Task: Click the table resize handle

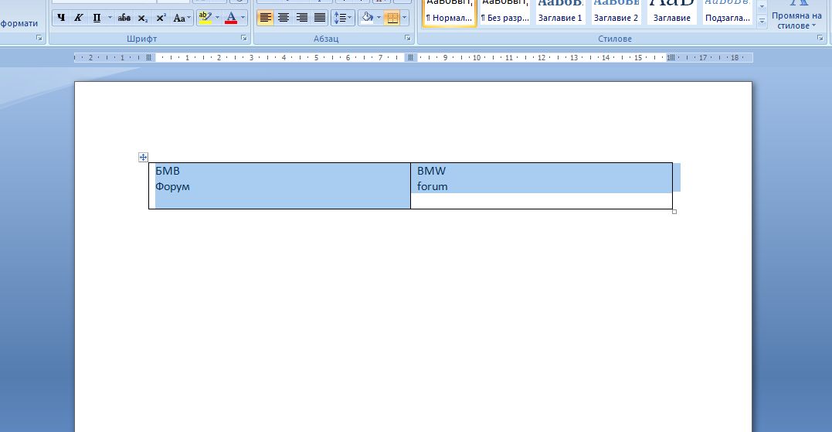Action: click(x=674, y=212)
